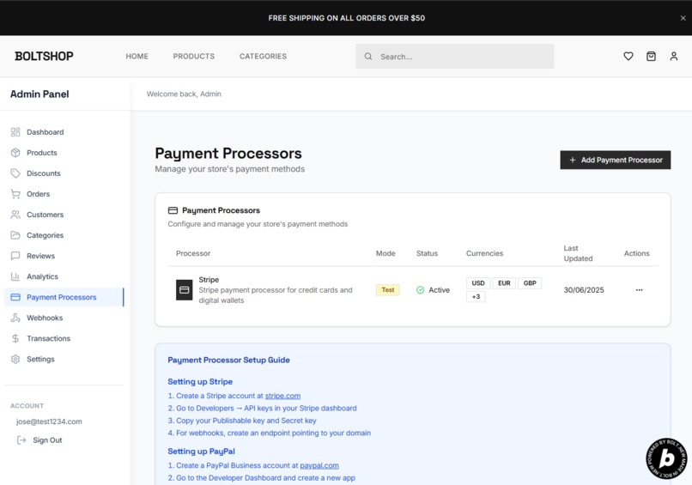Screen dimensions: 692x485
Task: Click the EUR currency badge
Action: [x=504, y=283]
